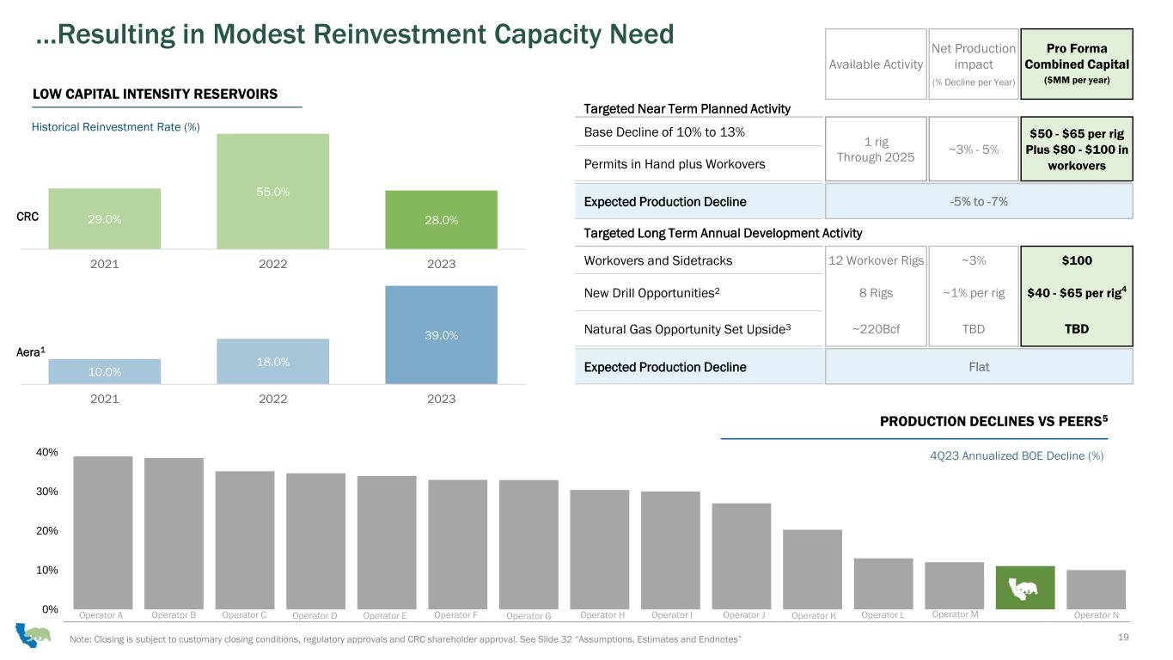Image resolution: width=1173 pixels, height=660 pixels.
Task: Select the Operator F bar in peers chart
Action: pyautogui.click(x=458, y=544)
